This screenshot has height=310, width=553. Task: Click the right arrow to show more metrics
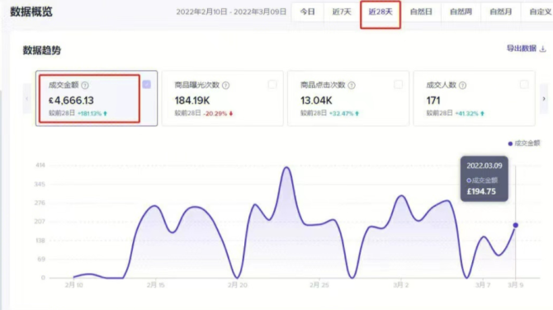[x=544, y=99]
